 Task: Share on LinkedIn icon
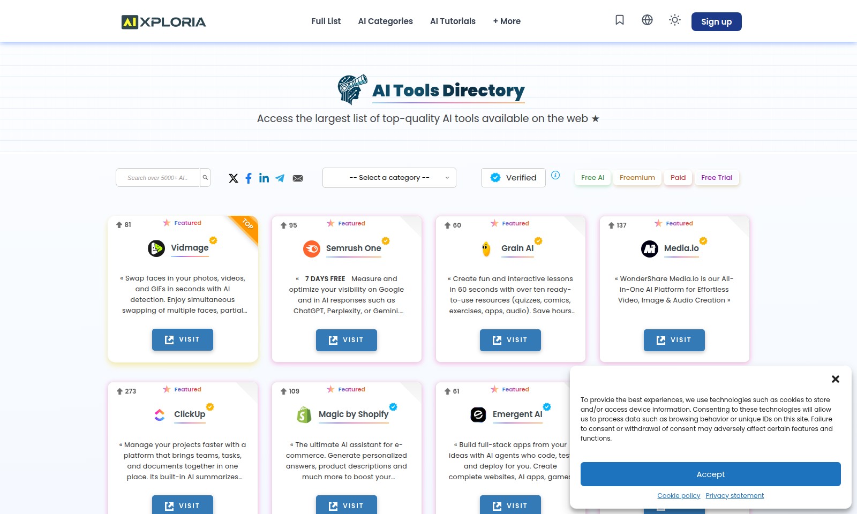coord(264,178)
